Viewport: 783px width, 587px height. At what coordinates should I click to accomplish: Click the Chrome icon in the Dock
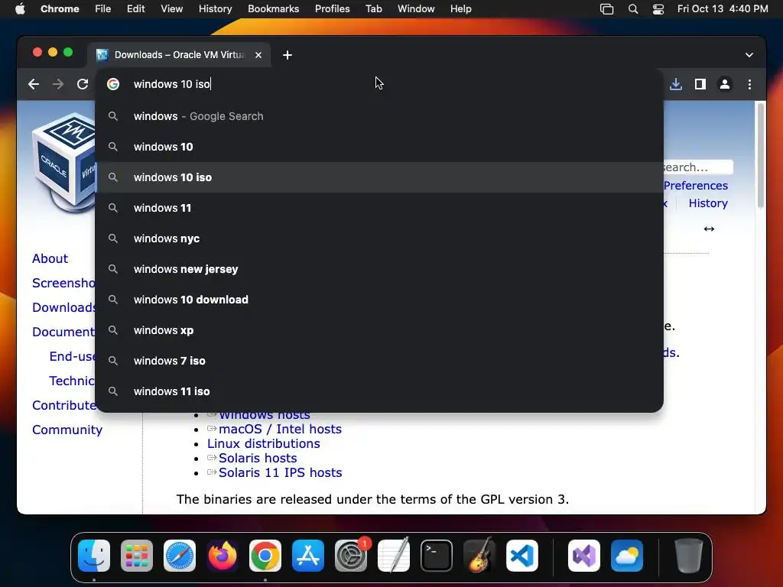[x=265, y=556]
